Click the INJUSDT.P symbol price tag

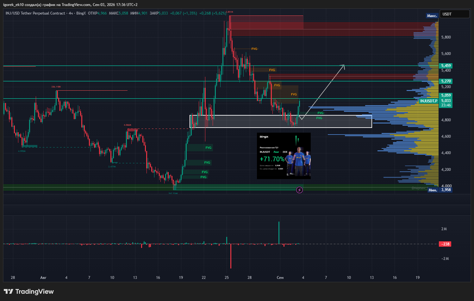[429, 101]
